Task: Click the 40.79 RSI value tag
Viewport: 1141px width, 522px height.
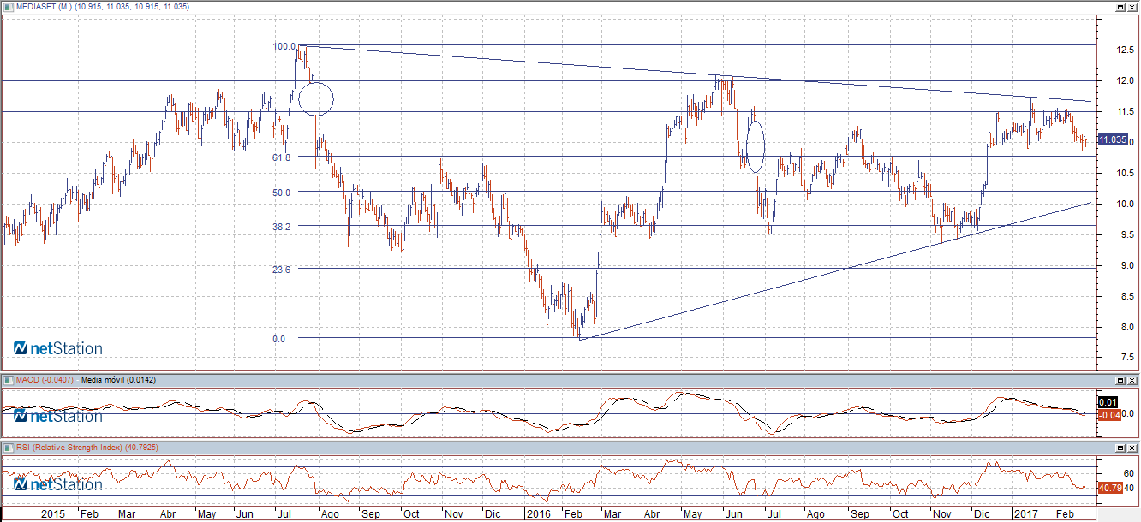Action: pyautogui.click(x=1109, y=489)
